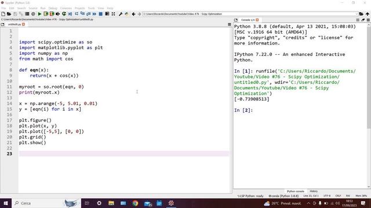Open the Consoles menu
The image size is (371, 208).
(x=66, y=8)
